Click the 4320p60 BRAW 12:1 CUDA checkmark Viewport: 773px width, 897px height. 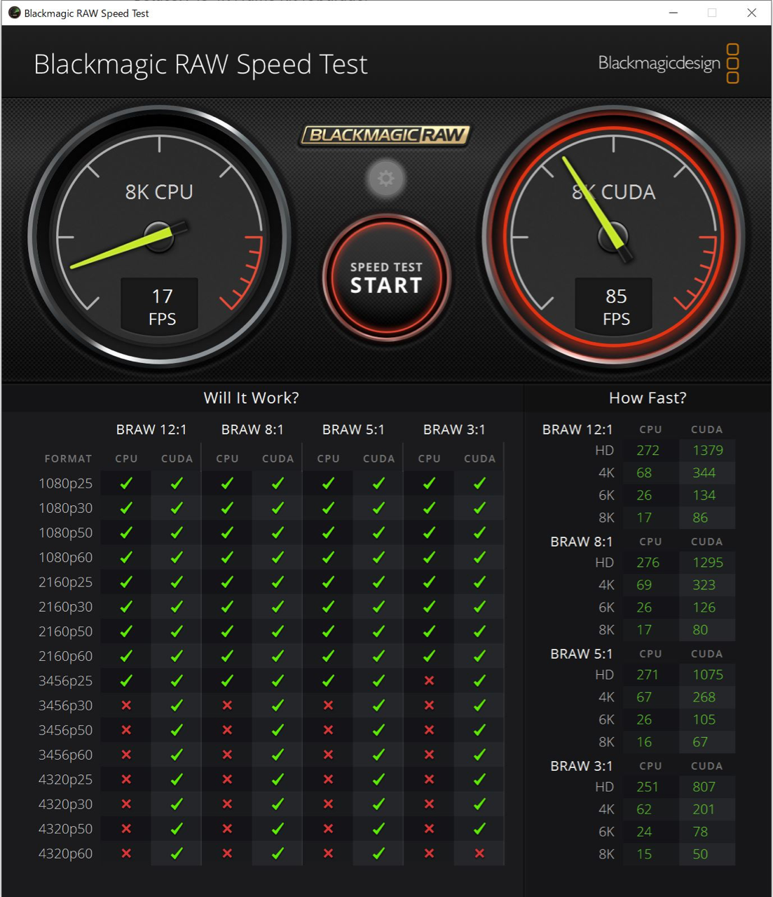click(x=177, y=854)
